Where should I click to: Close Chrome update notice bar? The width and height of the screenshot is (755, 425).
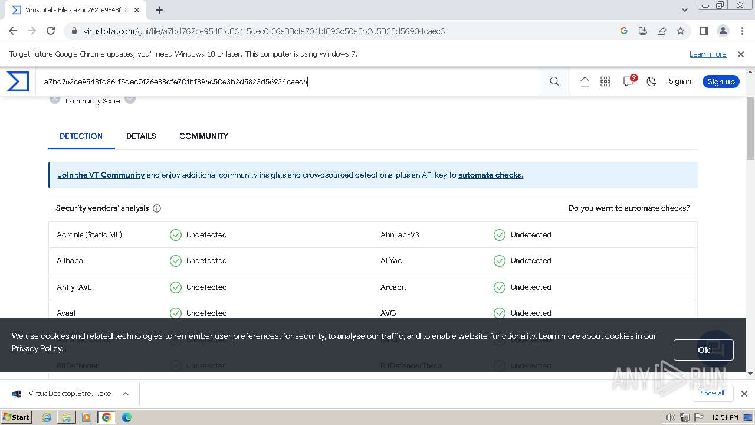[741, 54]
